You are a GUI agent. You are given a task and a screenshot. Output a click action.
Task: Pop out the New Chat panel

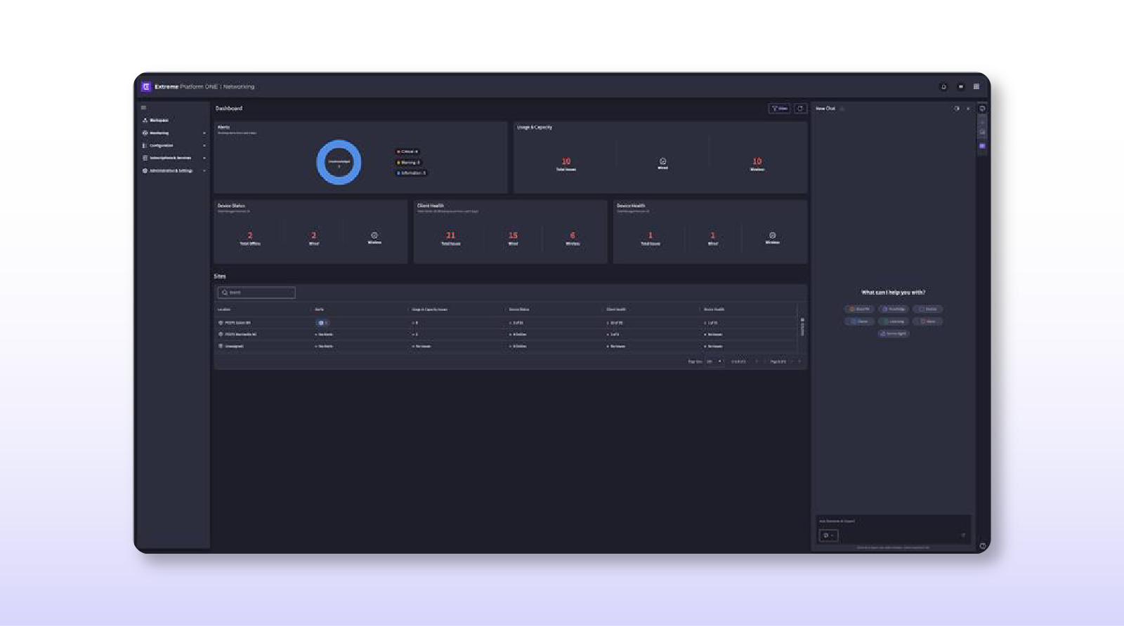(956, 108)
